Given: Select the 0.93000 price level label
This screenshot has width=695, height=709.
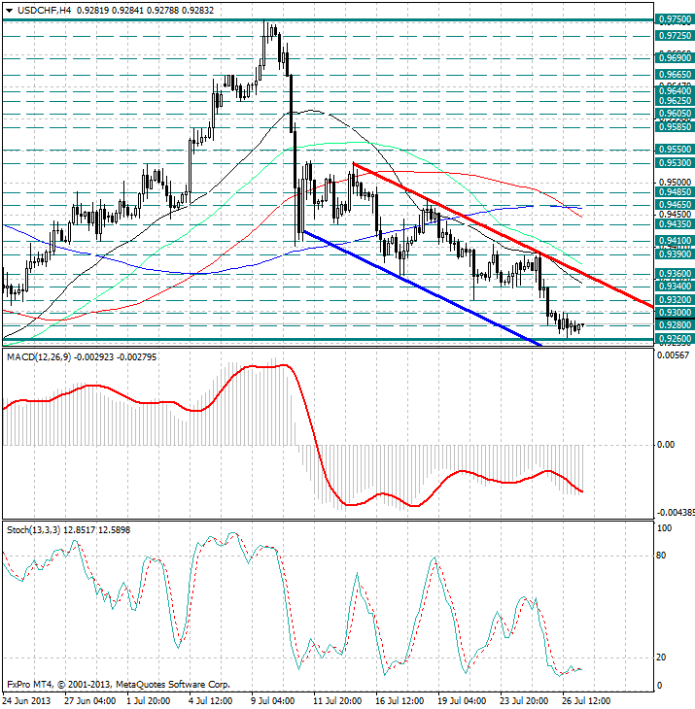Looking at the screenshot, I should tap(675, 313).
